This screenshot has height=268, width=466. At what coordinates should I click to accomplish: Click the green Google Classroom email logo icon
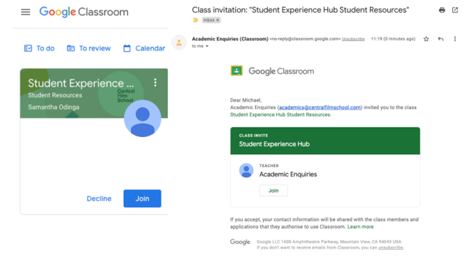point(236,71)
